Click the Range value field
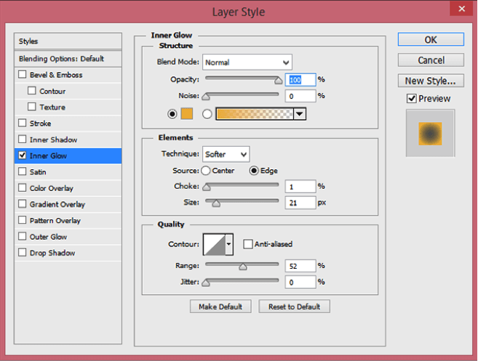This screenshot has height=361, width=478. [x=300, y=266]
